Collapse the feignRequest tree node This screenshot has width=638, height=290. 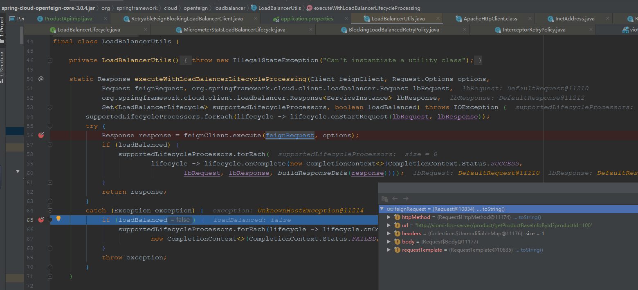pos(382,209)
